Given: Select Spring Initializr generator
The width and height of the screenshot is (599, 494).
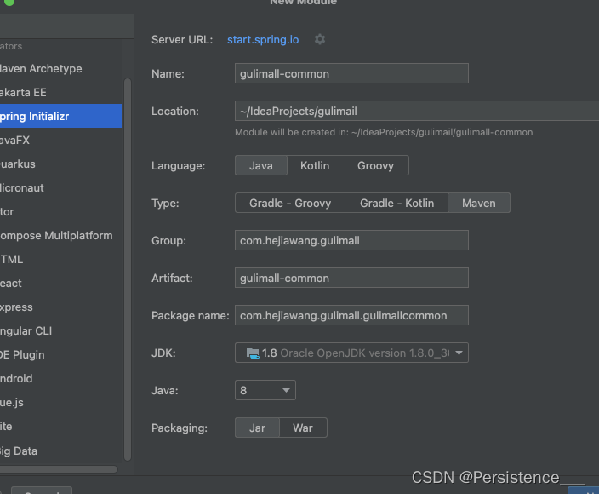Looking at the screenshot, I should pos(60,116).
